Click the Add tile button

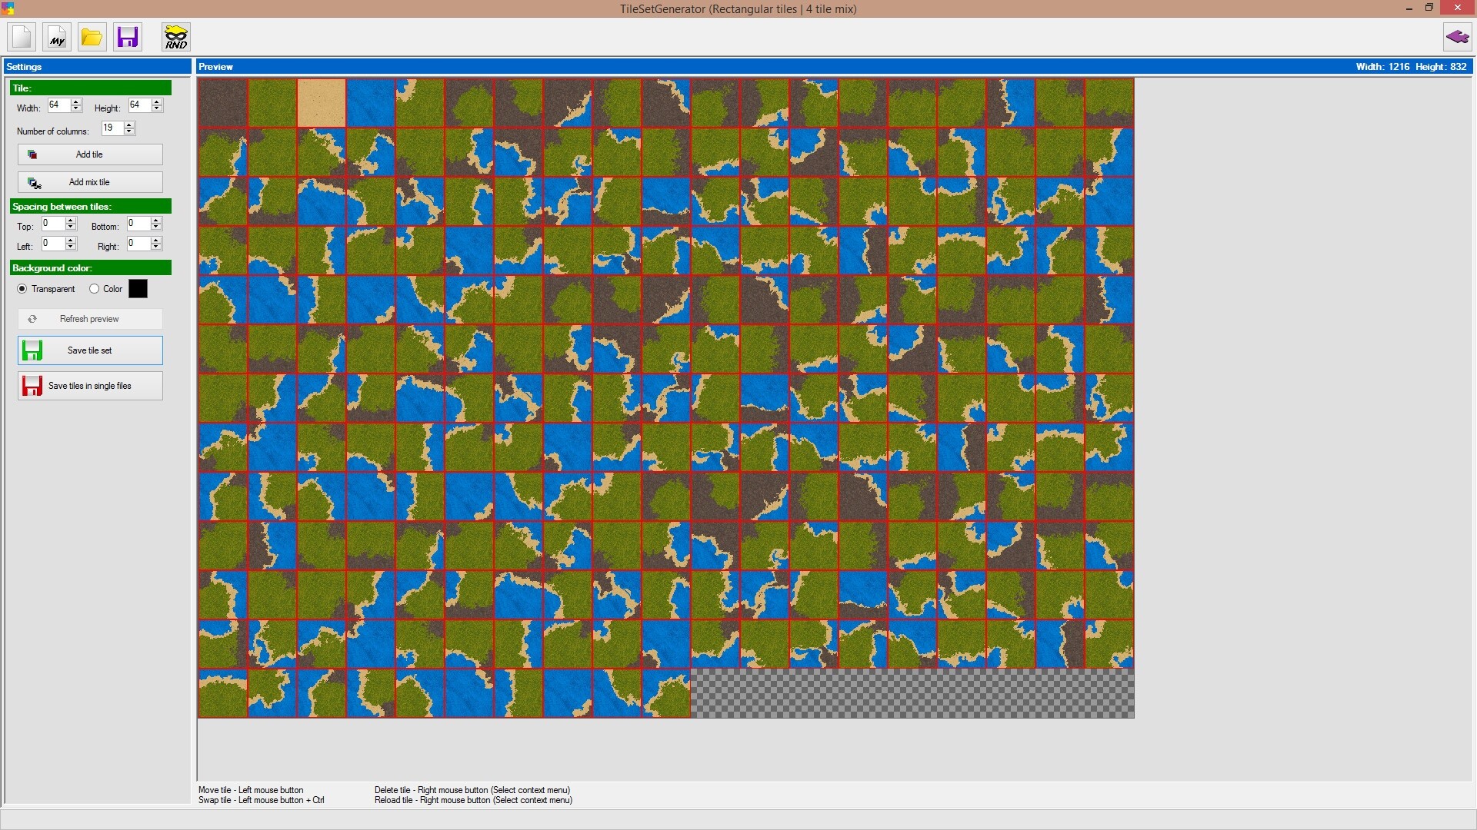coord(90,154)
